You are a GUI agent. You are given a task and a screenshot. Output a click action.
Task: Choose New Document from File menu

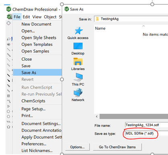click(37, 24)
